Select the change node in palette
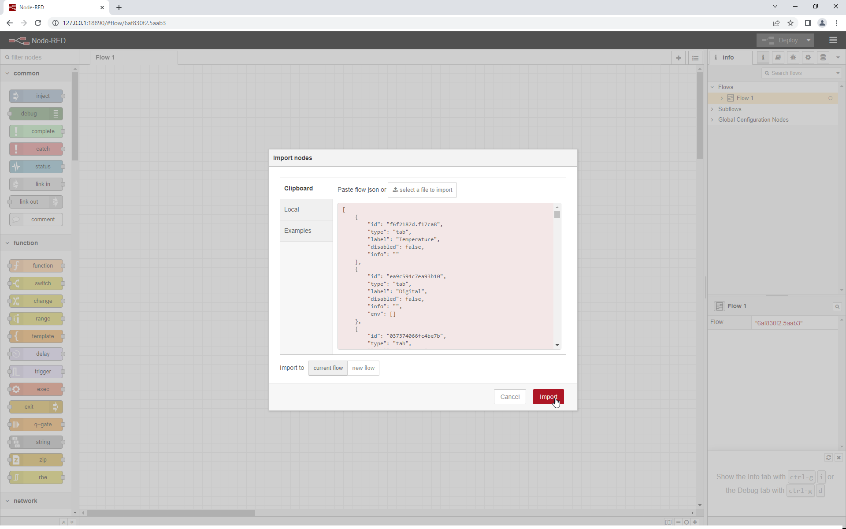This screenshot has height=529, width=846. coord(36,301)
